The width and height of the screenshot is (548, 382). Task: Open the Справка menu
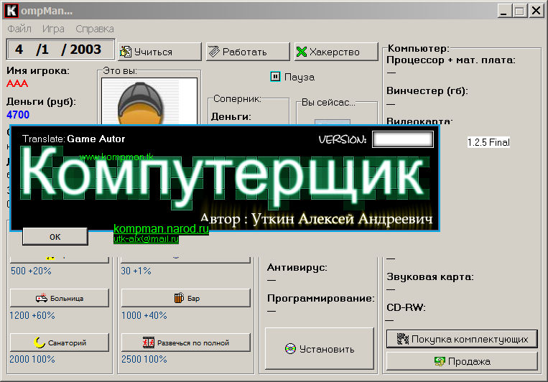95,29
